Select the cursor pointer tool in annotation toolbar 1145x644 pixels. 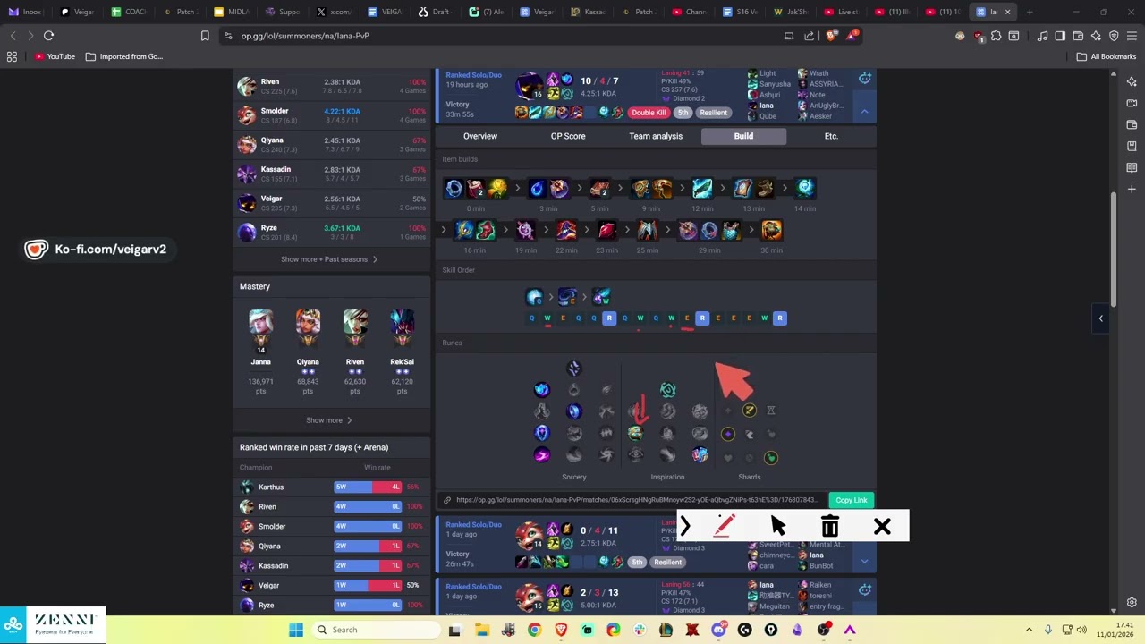coord(776,527)
